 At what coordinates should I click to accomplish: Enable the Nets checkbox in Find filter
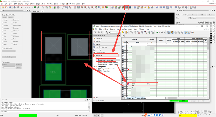(3, 31)
